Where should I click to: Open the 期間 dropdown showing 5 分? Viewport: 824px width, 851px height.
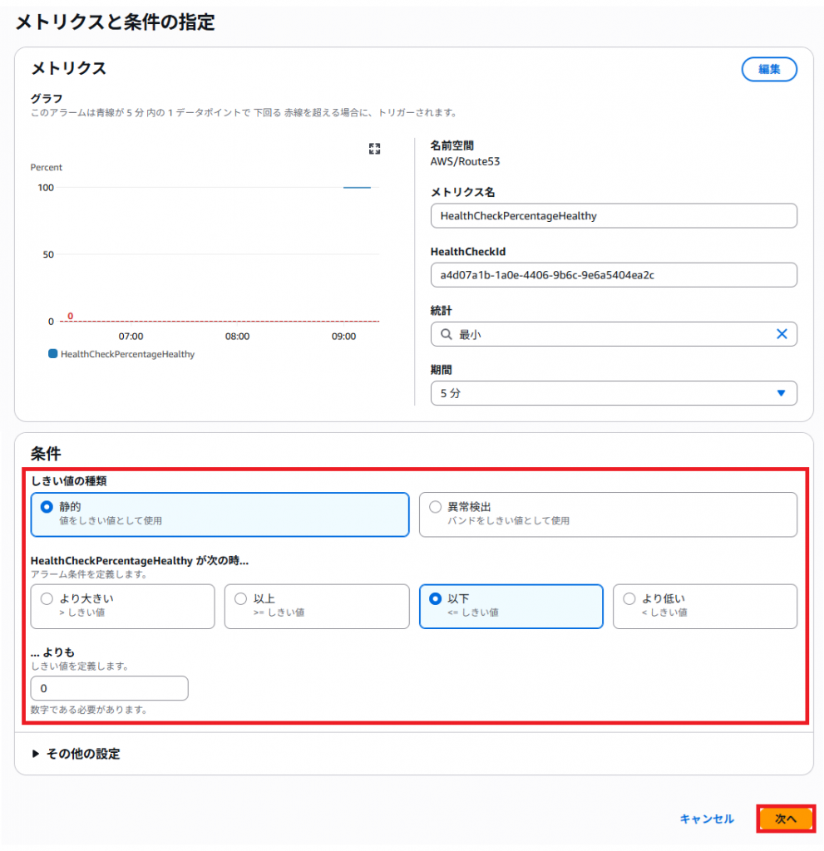pos(613,393)
